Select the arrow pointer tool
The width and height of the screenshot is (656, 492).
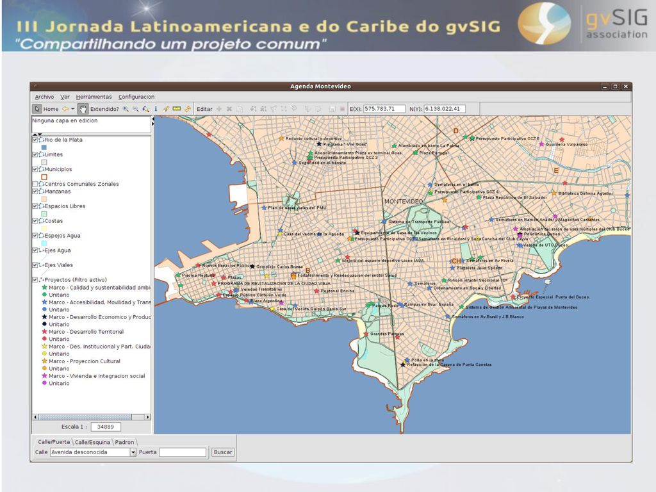(37, 109)
